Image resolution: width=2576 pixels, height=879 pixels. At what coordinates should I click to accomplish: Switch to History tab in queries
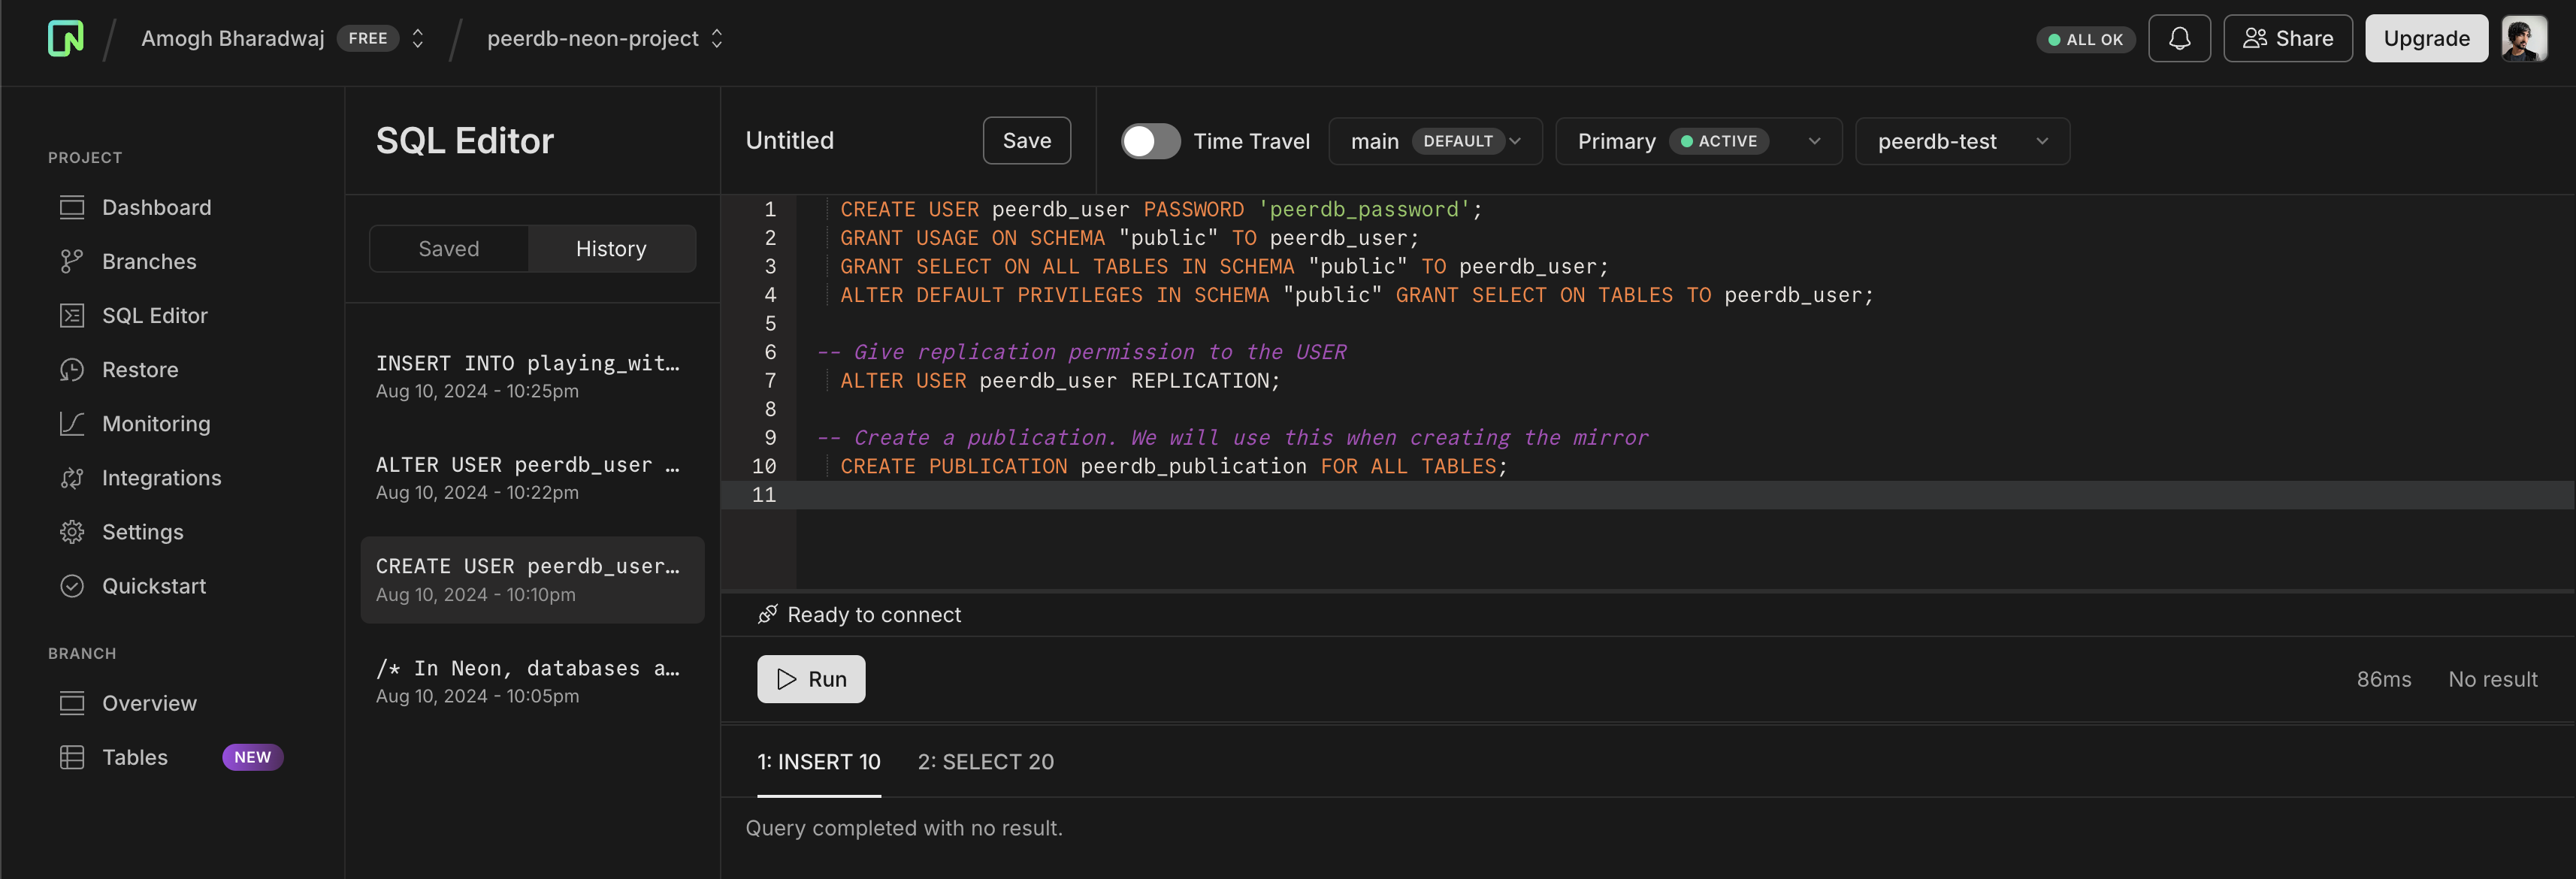pos(611,248)
